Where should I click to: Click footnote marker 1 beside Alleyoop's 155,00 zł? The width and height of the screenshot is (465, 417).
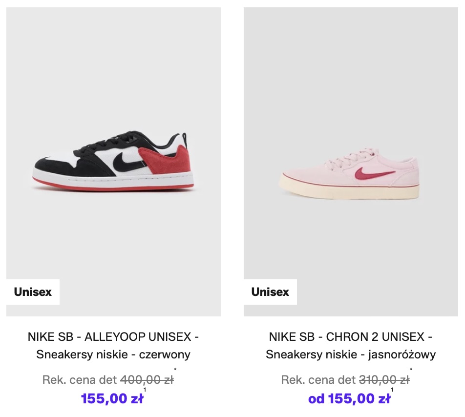tap(145, 390)
